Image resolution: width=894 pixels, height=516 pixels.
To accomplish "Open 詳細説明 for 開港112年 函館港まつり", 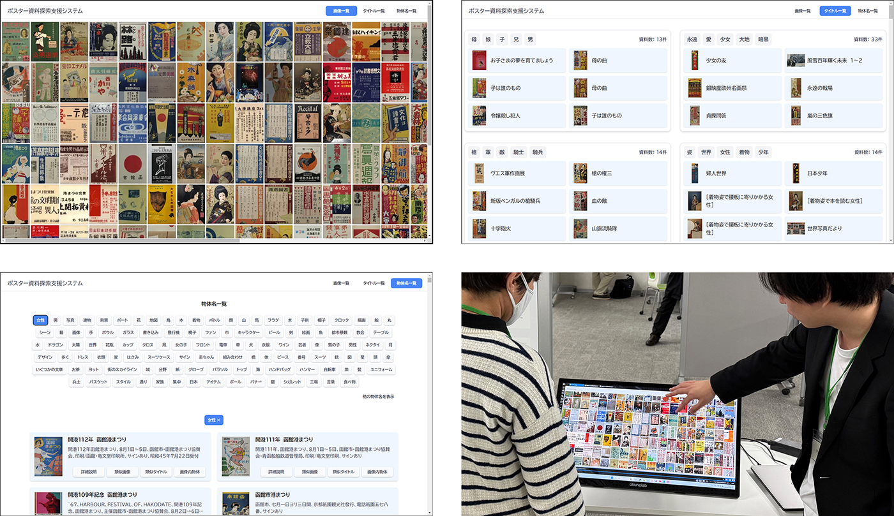I will point(89,472).
